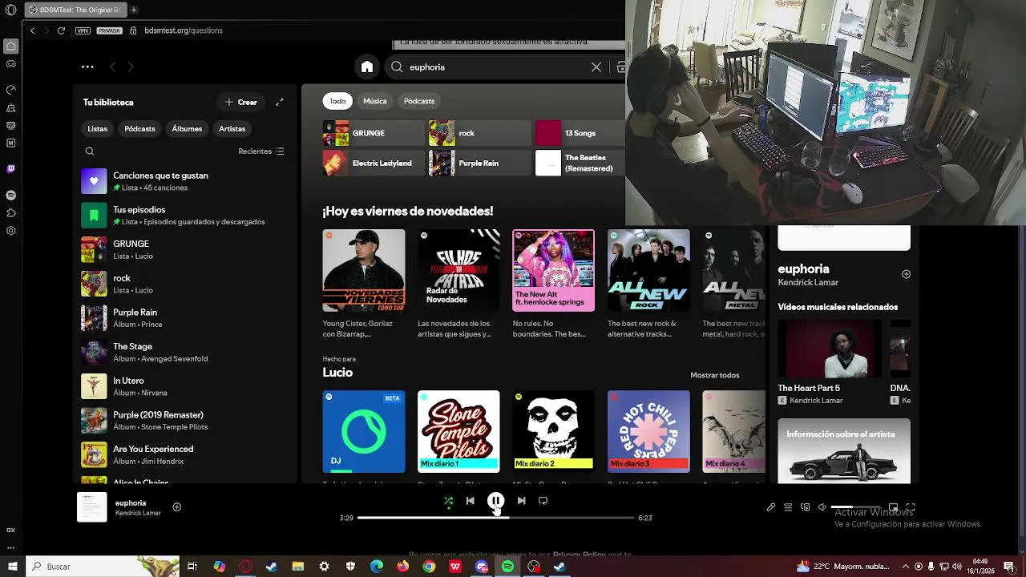
Task: Pause the current song
Action: (x=495, y=501)
